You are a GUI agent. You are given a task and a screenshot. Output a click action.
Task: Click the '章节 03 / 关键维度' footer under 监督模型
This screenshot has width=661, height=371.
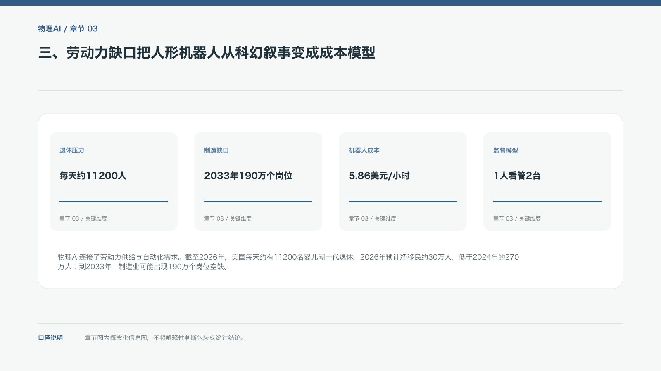[517, 218]
